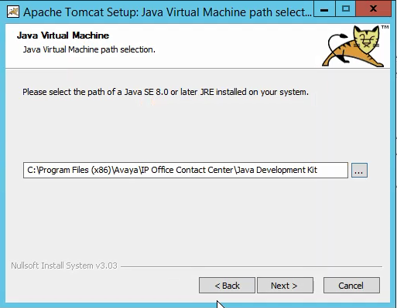397x308 pixels.
Task: Continue the installer with Next
Action: pyautogui.click(x=285, y=286)
